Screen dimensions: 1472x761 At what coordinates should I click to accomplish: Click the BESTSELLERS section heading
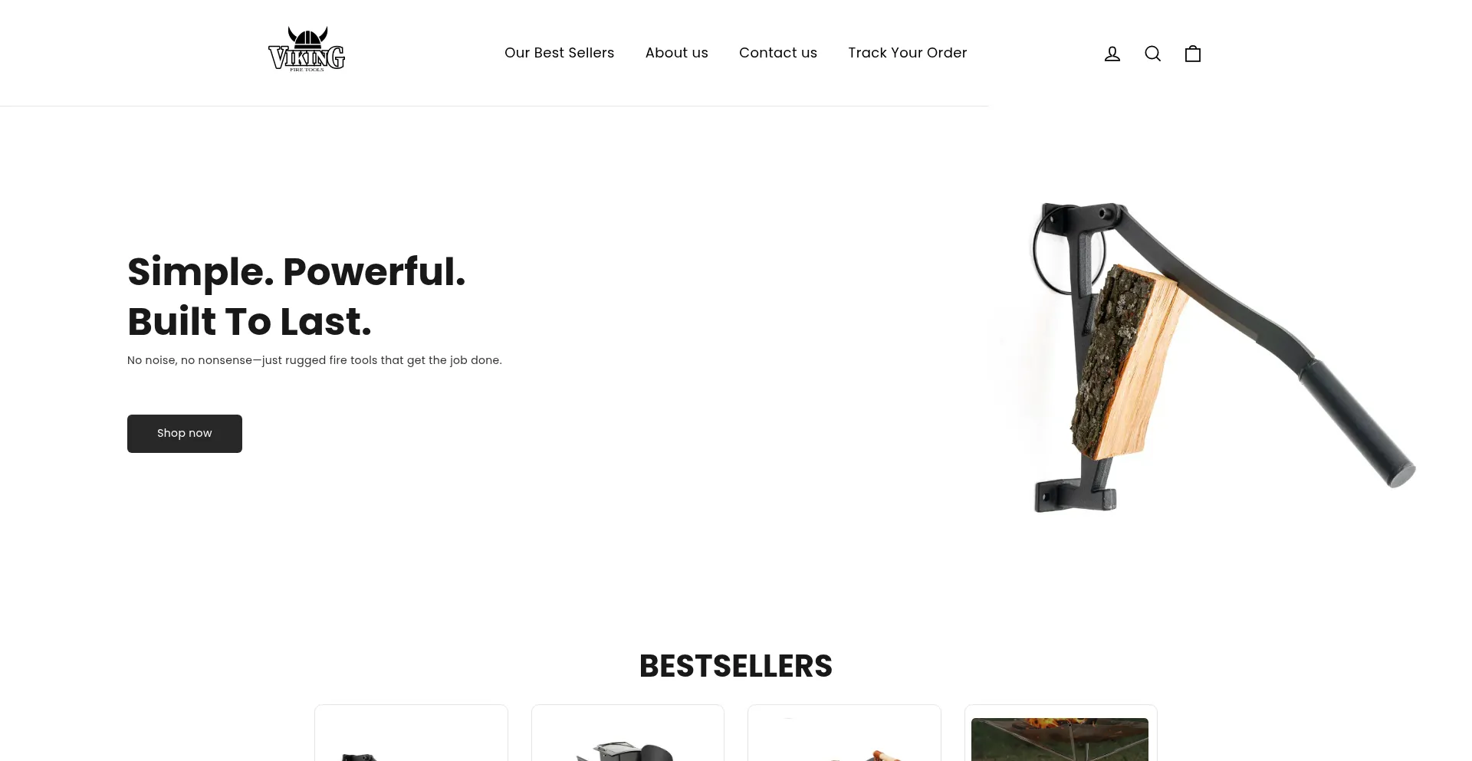click(736, 666)
